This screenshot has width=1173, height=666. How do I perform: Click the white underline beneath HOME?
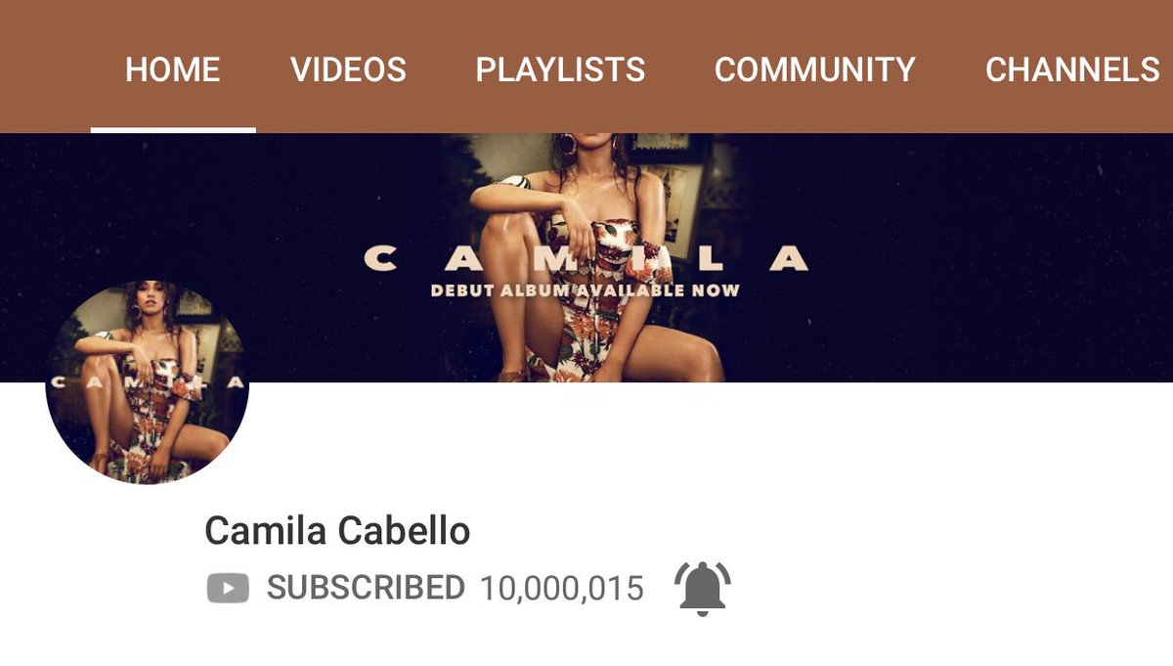click(173, 129)
